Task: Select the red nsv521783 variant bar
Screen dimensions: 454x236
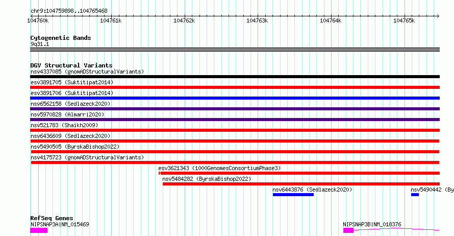Action: pos(235,130)
